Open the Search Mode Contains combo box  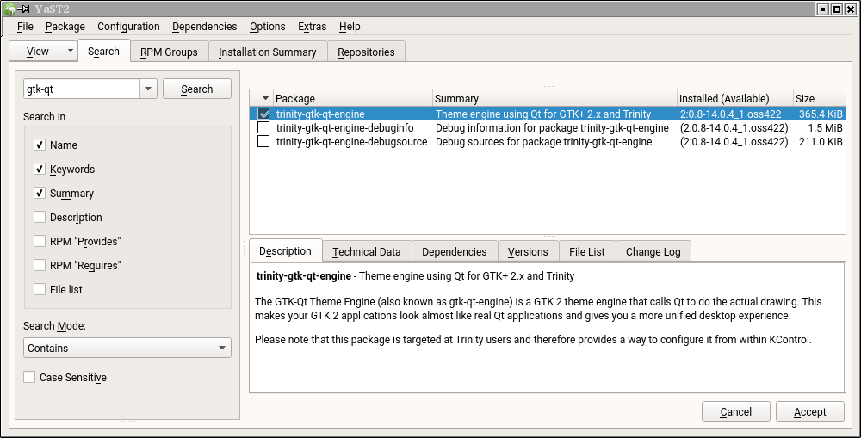click(x=127, y=348)
